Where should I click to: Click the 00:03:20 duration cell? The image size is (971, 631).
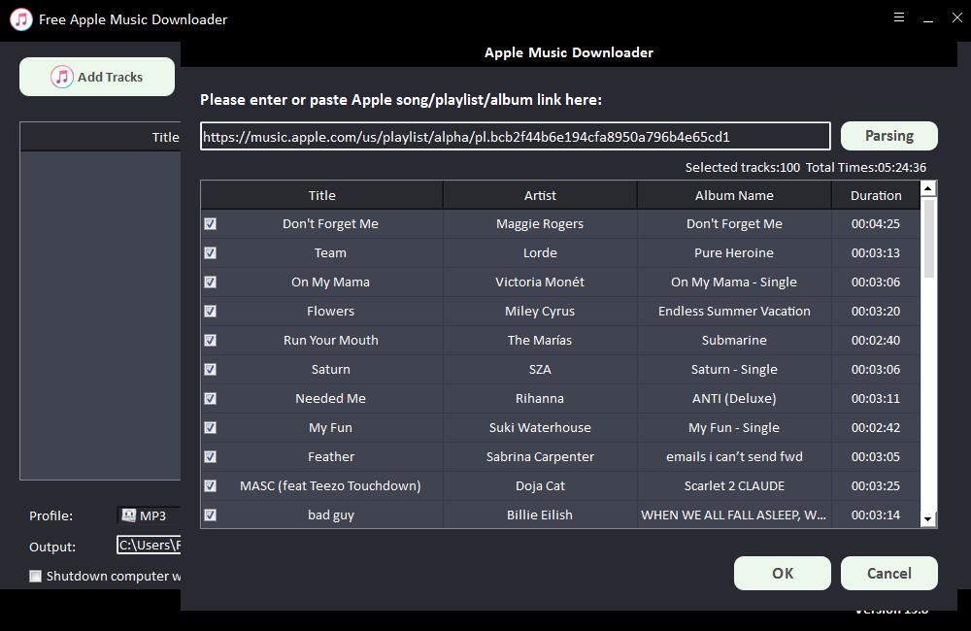click(x=876, y=311)
